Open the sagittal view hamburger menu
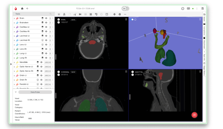223x129 pixels. click(x=200, y=72)
